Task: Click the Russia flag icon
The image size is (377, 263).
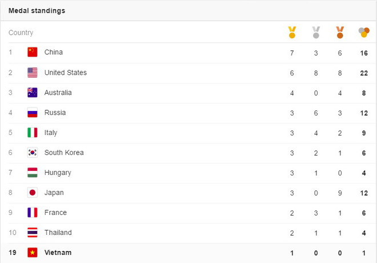Action: point(33,113)
